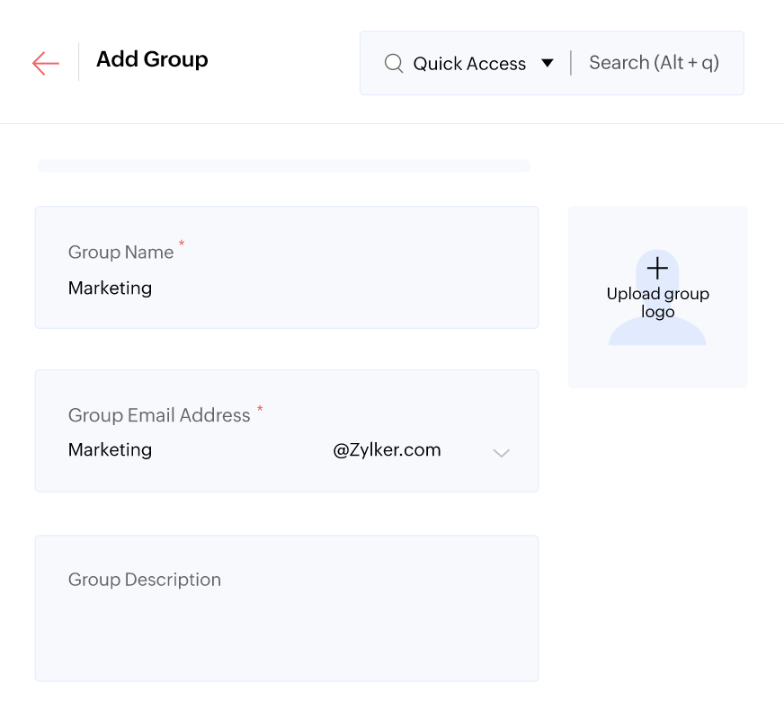Click the plus icon to upload logo
Screen dimensions: 784x710
[x=657, y=269]
